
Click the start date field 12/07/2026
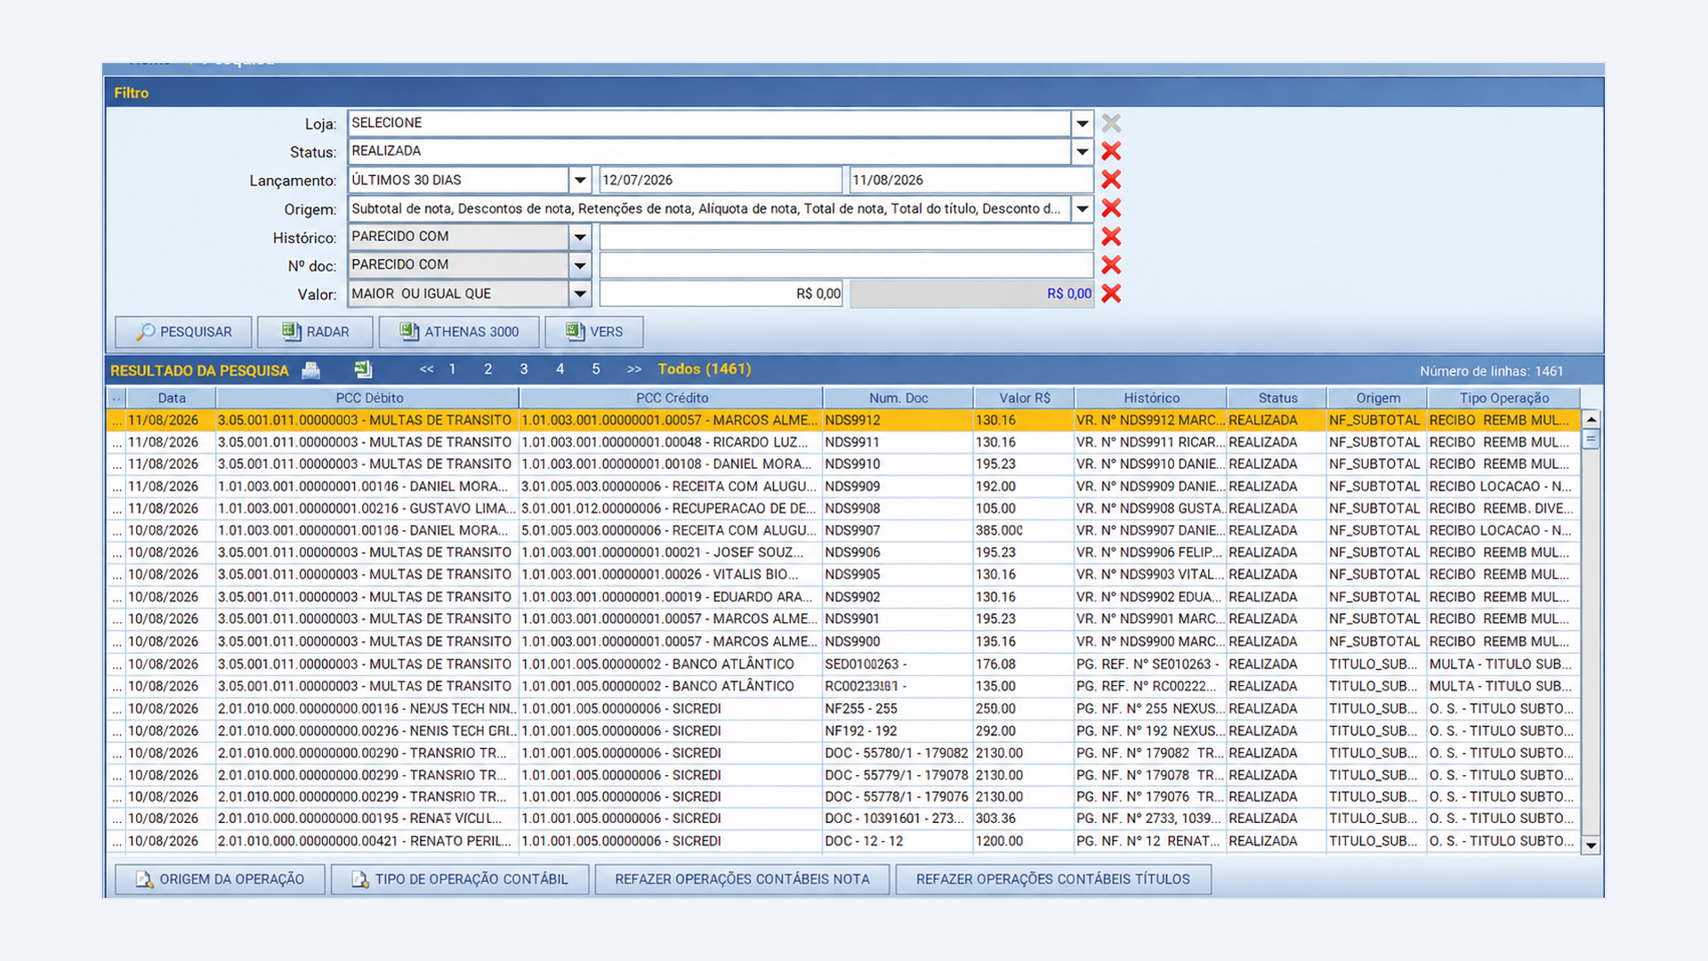pos(721,180)
